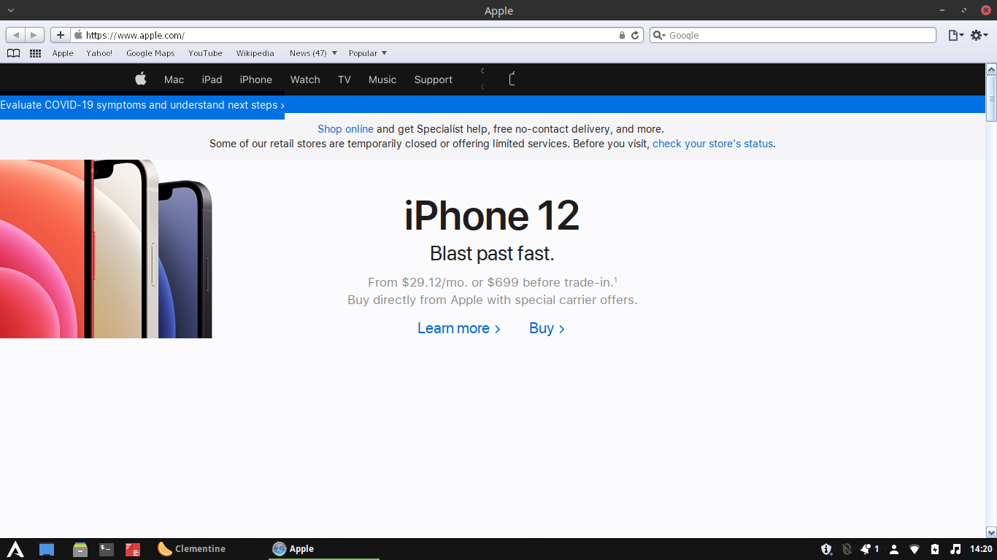This screenshot has height=560, width=997.
Task: Open the window menu arrow in title bar
Action: [10, 10]
